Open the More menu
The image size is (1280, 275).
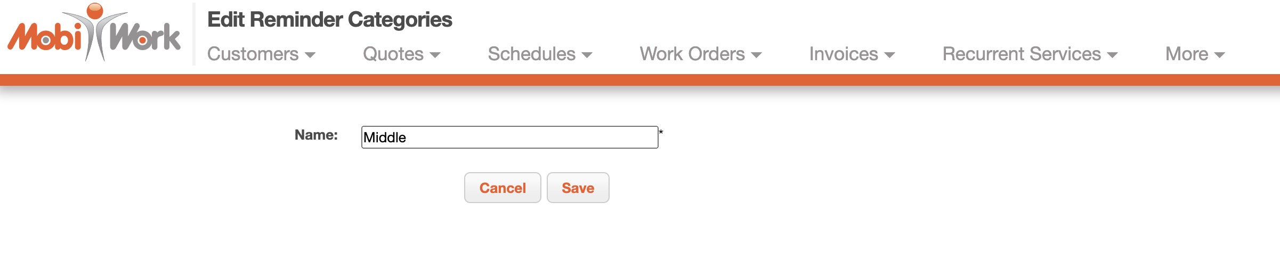[1187, 54]
